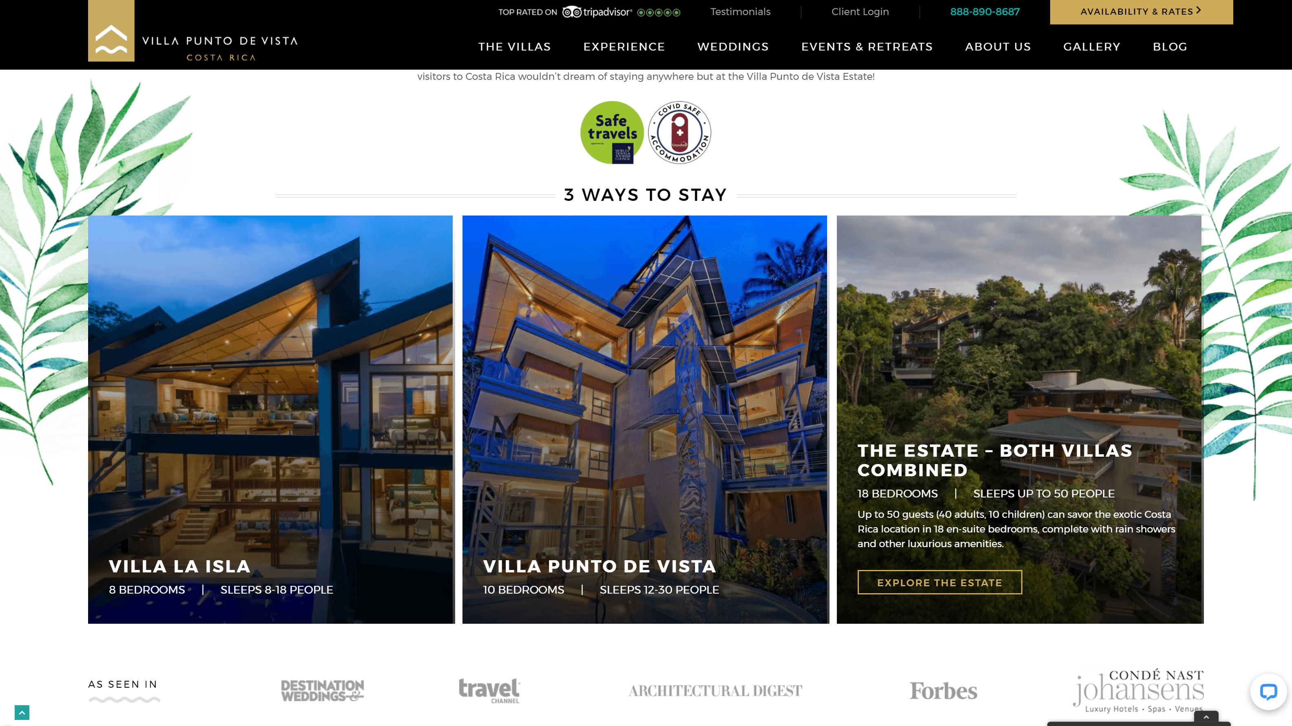Screen dimensions: 1292x726
Task: Click the Client Login link
Action: pyautogui.click(x=860, y=11)
